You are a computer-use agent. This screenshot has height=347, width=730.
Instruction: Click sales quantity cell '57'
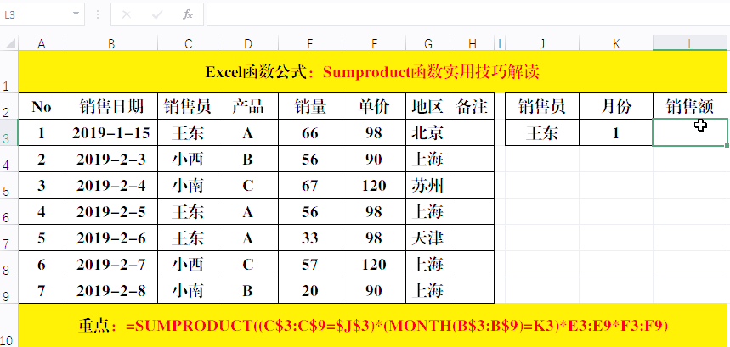[310, 265]
